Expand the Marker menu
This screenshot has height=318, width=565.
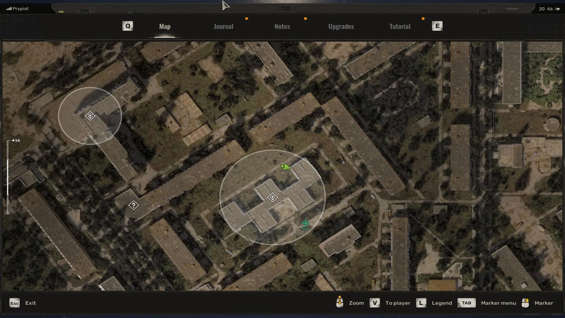click(498, 303)
